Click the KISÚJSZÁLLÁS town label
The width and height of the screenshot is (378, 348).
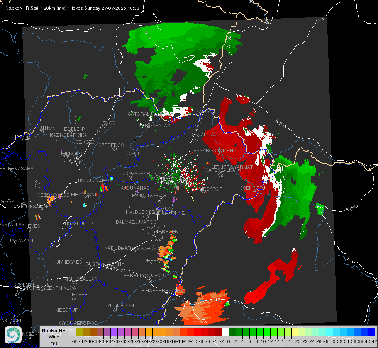pos(80,279)
